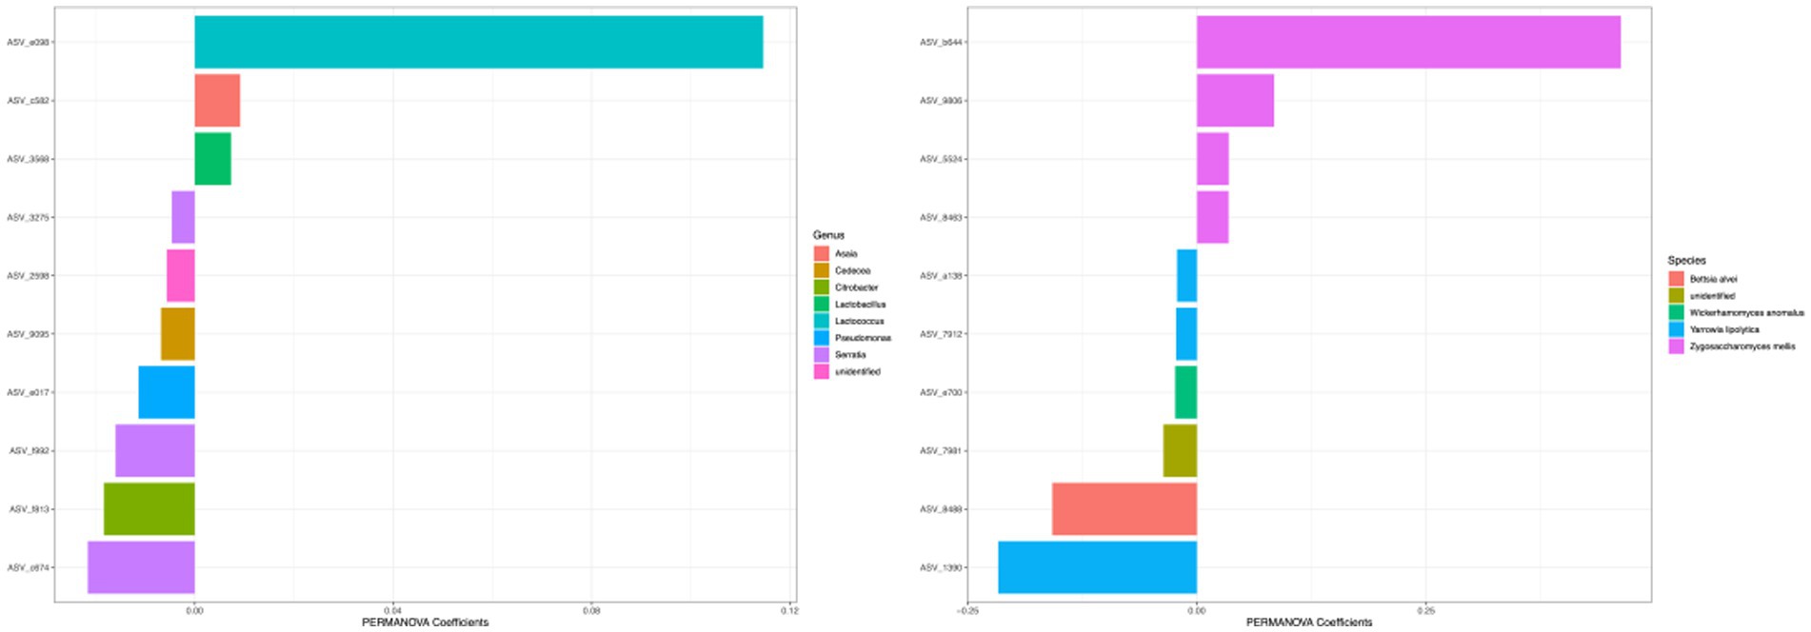Select the longest purple Serratia bar

click(141, 567)
